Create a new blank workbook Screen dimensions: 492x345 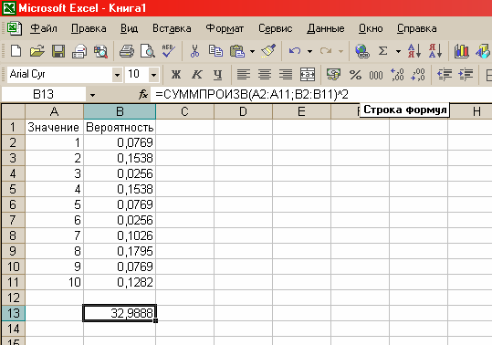coord(16,51)
